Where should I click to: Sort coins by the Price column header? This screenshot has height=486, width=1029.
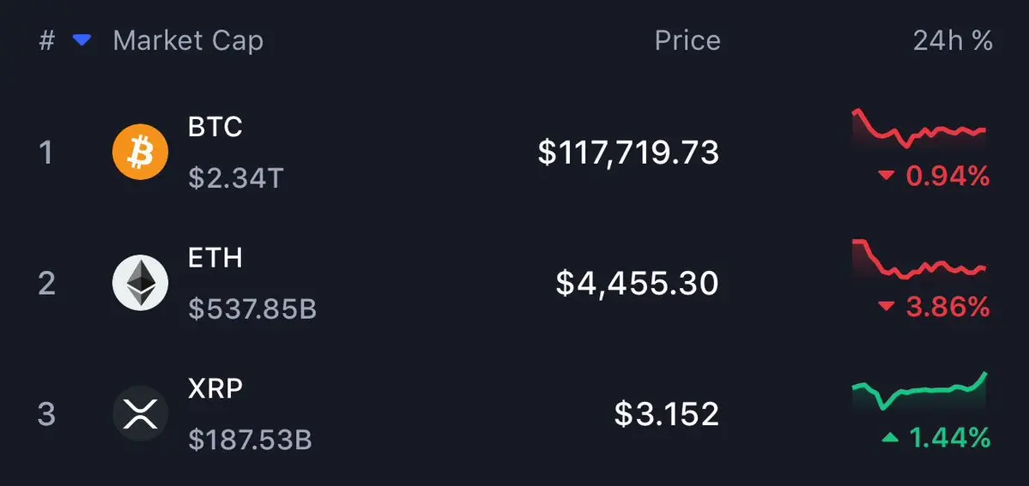(x=687, y=40)
